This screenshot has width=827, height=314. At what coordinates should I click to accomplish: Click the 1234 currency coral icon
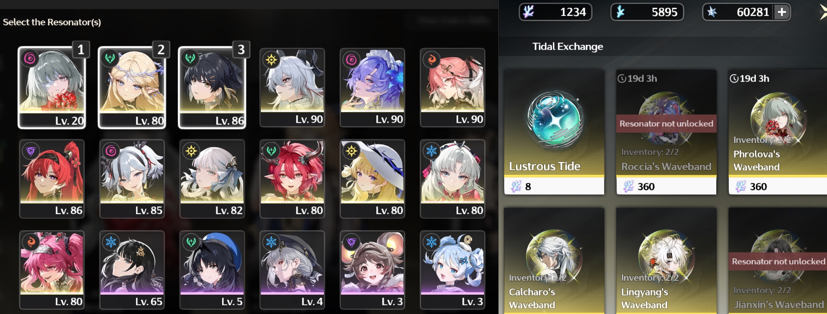[528, 12]
